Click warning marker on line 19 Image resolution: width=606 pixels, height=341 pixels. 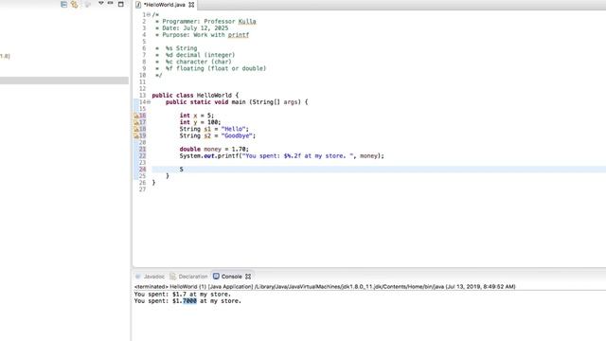click(136, 135)
